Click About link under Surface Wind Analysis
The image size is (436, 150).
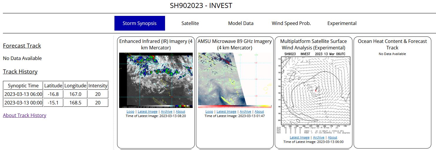point(332,137)
